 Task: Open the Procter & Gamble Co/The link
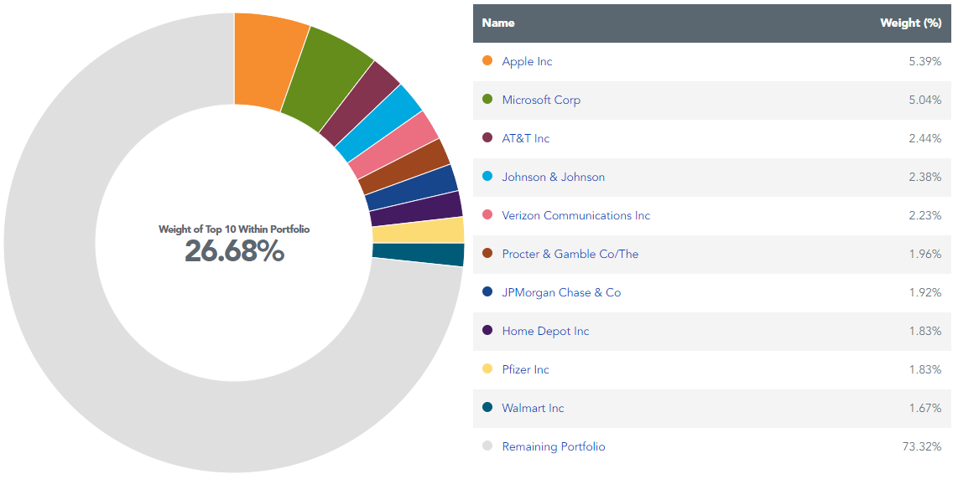[570, 254]
